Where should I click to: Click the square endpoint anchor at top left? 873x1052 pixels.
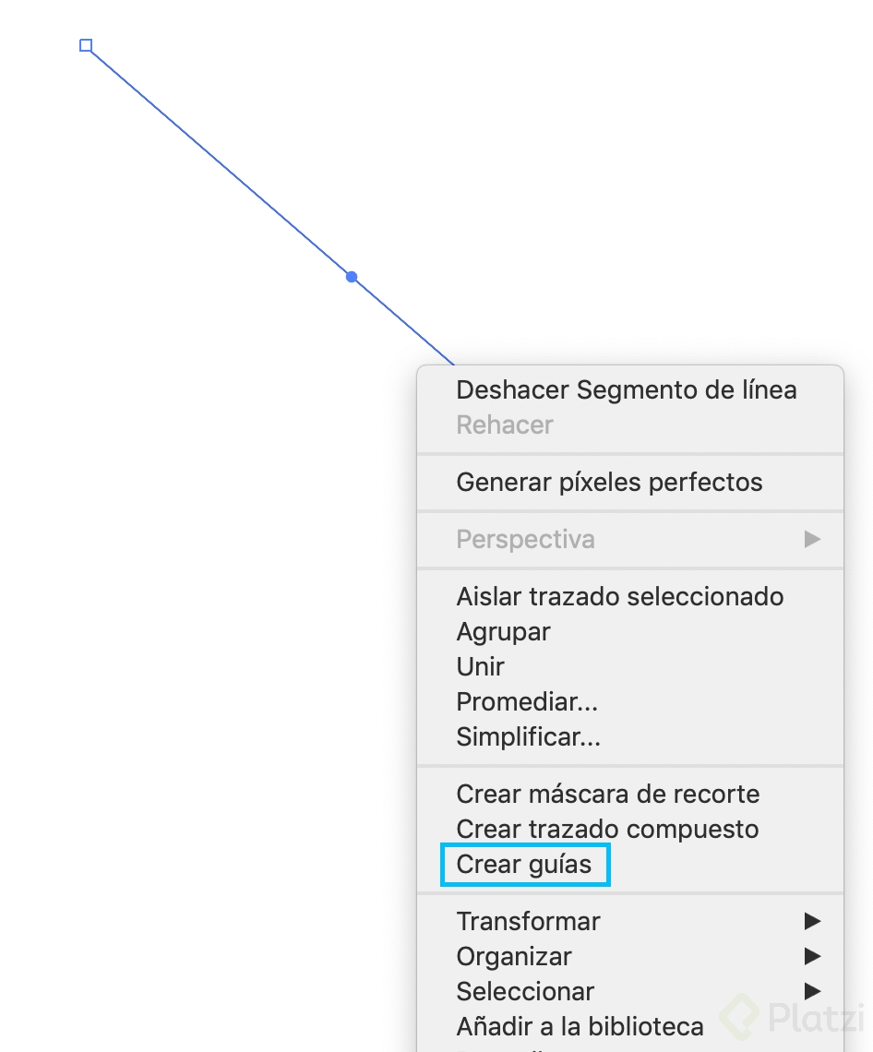86,45
